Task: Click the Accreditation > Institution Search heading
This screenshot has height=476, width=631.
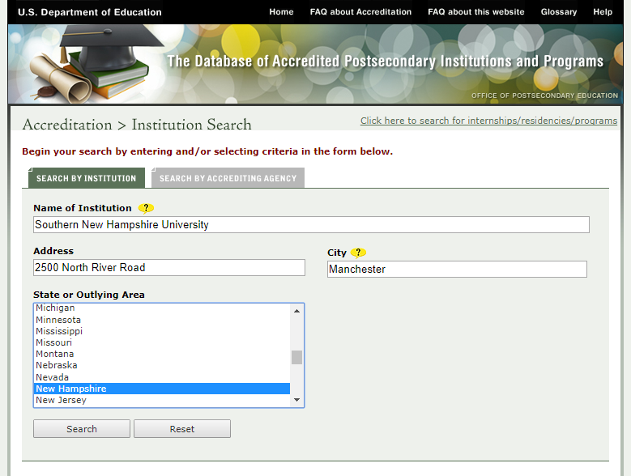Action: [137, 125]
